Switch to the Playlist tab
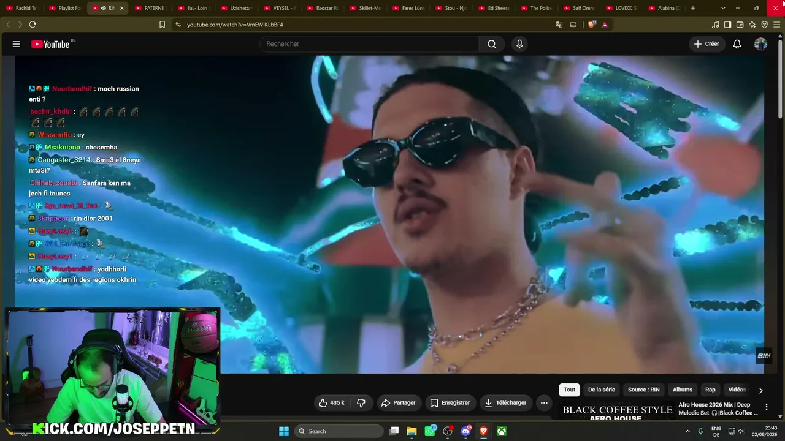Screen dimensions: 785x441 [64, 8]
